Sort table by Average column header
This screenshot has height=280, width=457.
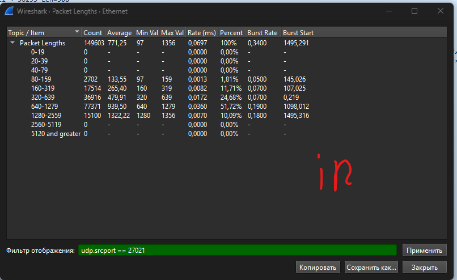click(119, 33)
